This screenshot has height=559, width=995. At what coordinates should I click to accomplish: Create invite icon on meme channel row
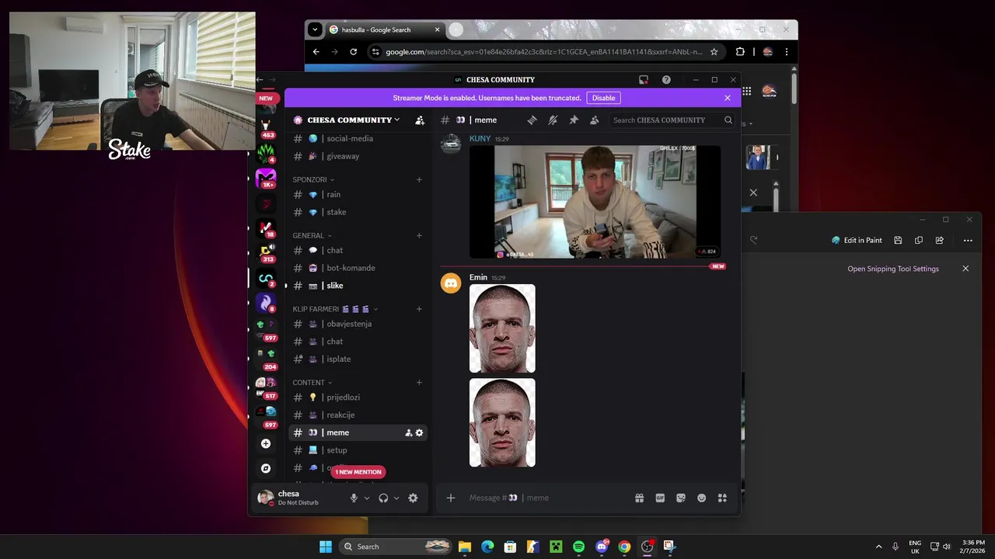[x=409, y=432]
